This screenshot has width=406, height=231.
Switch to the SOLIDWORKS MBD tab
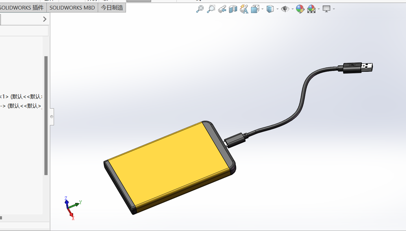(x=72, y=8)
